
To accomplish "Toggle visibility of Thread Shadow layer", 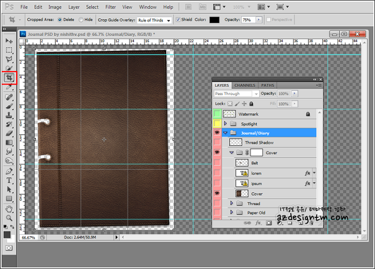I will click(x=217, y=142).
